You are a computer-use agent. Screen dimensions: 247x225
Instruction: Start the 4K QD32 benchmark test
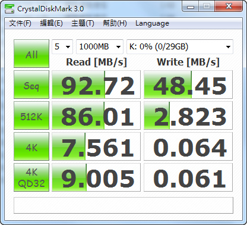tap(31, 177)
